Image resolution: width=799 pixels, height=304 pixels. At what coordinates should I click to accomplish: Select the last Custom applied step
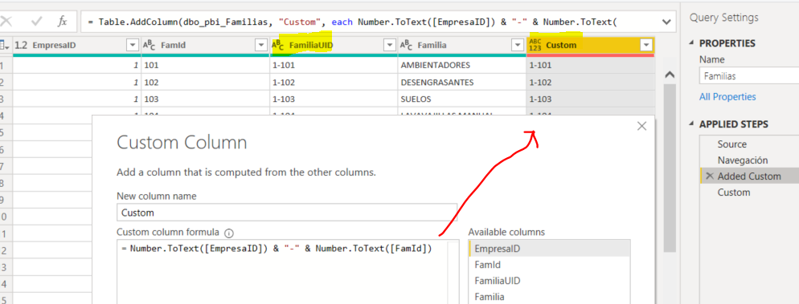coord(734,193)
